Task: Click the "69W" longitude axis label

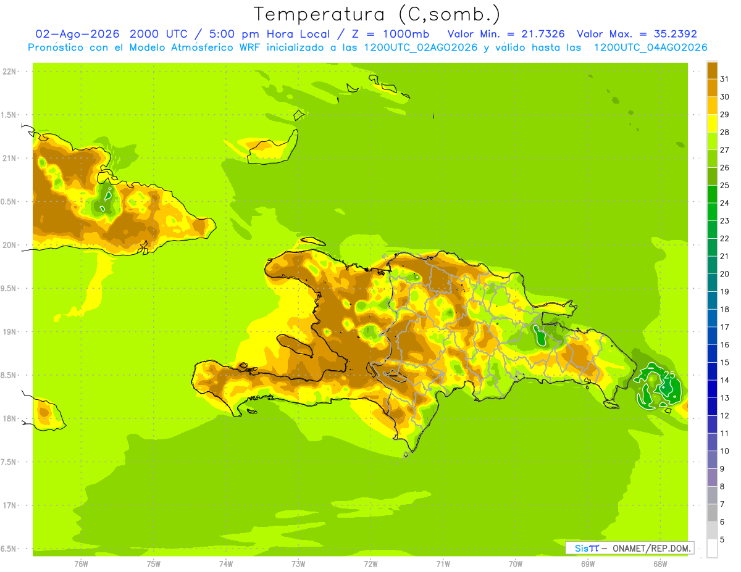Action: pos(588,564)
